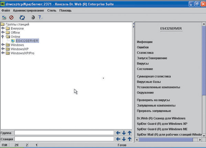Click the splitter's right-pointing expand arrow
Image resolution: width=206 pixels, height=148 pixels.
(x=134, y=27)
